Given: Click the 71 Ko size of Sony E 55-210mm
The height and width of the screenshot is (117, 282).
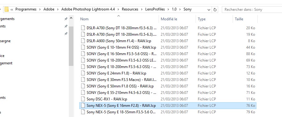Looking at the screenshot, I should click(x=251, y=93).
